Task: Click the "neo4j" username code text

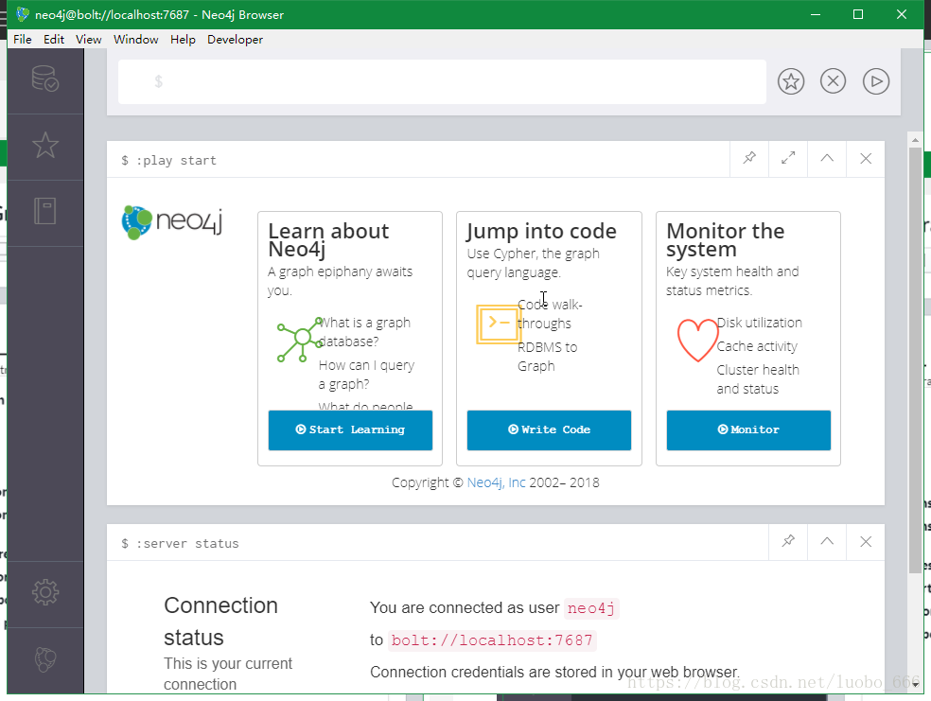Action: coord(591,608)
